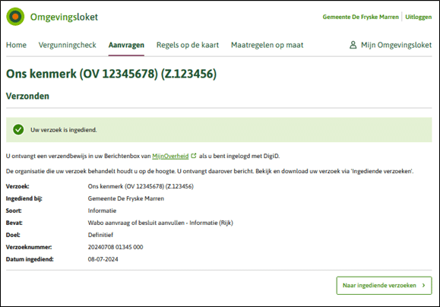
Task: Open the Home tab
Action: tap(16, 45)
